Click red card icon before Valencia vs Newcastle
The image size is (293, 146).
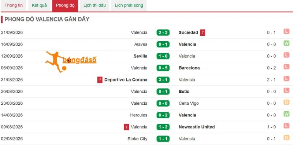pos(126,127)
